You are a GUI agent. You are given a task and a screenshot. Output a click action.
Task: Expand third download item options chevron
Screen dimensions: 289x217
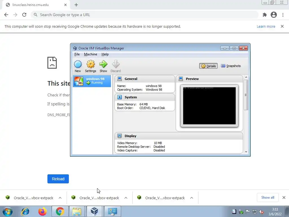192,198
